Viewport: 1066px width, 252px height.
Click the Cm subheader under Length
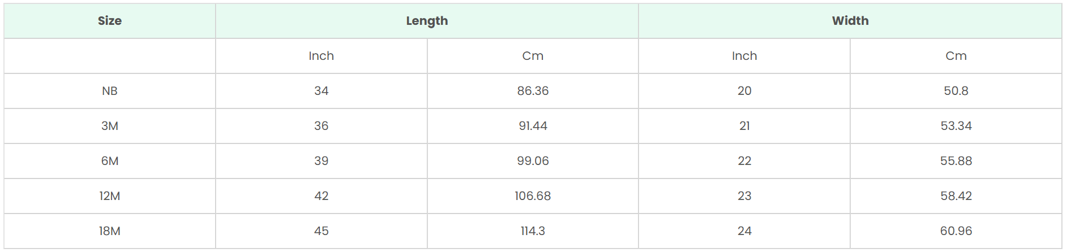(533, 56)
